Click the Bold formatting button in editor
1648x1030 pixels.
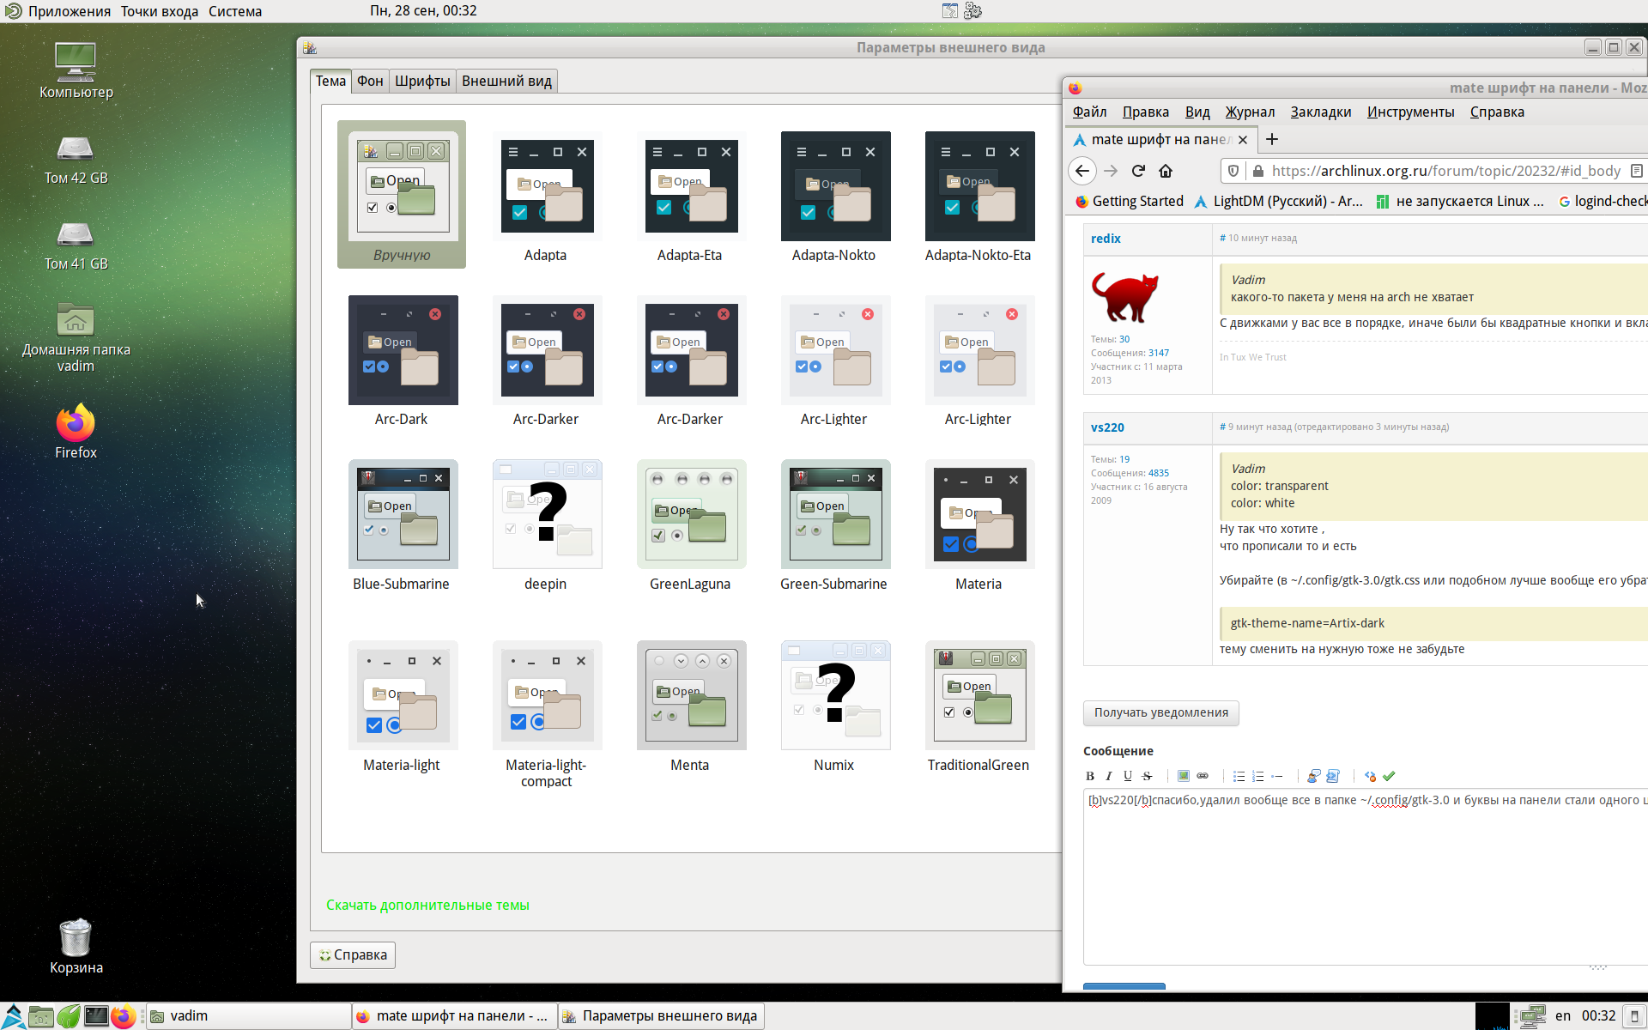coord(1090,776)
